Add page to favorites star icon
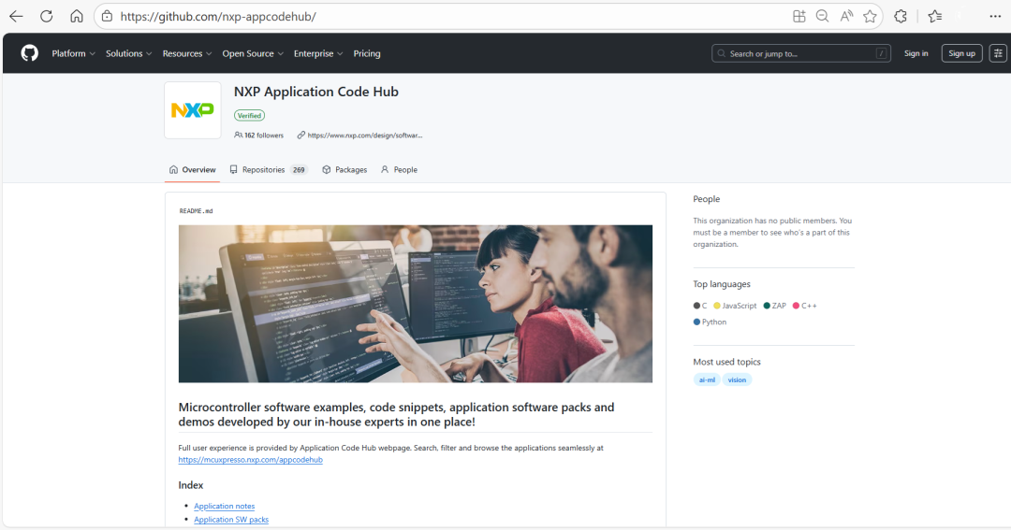 point(870,16)
